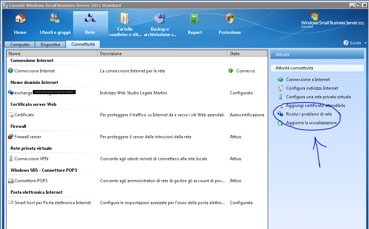The width and height of the screenshot is (369, 229).
Task: Click icon for Configura indirizzo Internet task
Action: (280, 88)
